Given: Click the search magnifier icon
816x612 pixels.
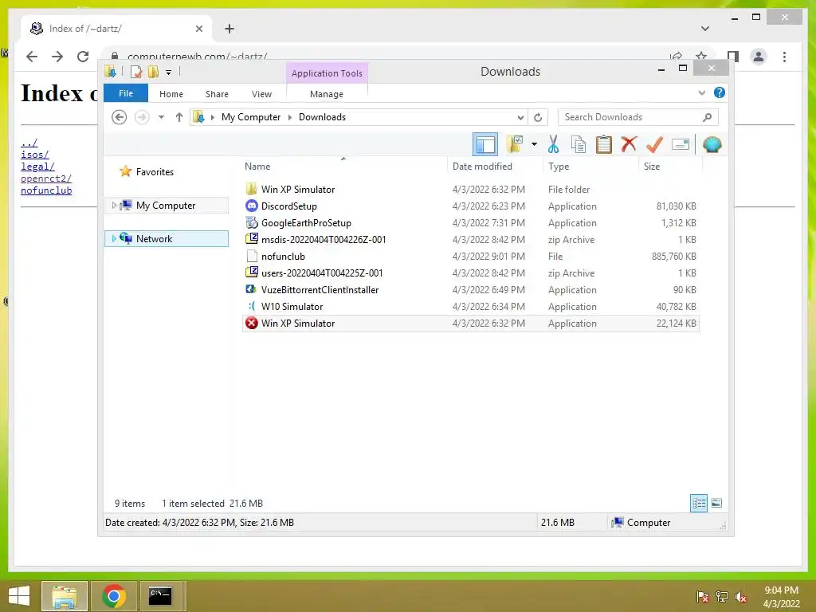Looking at the screenshot, I should [707, 117].
